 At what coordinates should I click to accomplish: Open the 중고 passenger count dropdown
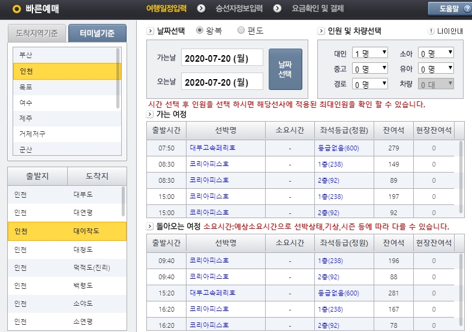click(x=370, y=68)
